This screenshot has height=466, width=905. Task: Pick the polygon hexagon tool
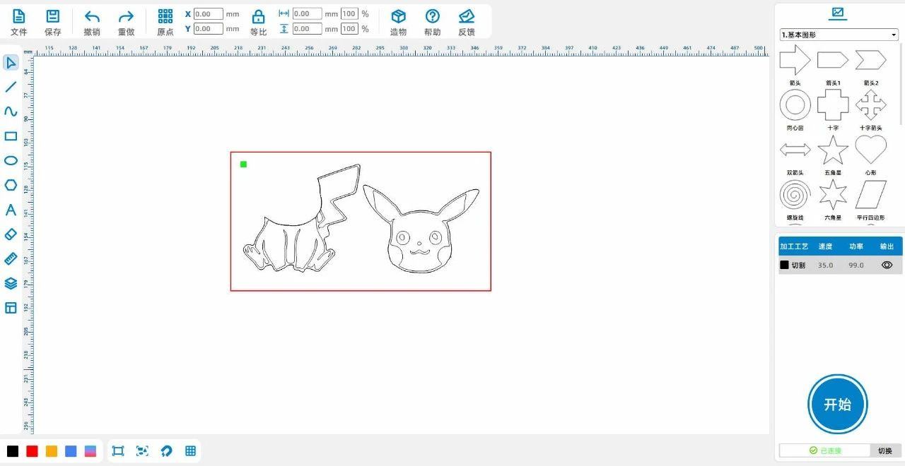[x=11, y=185]
